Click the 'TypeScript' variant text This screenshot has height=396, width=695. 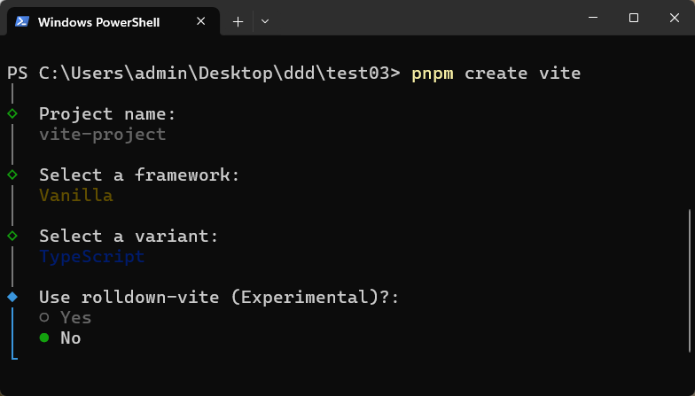tap(92, 257)
